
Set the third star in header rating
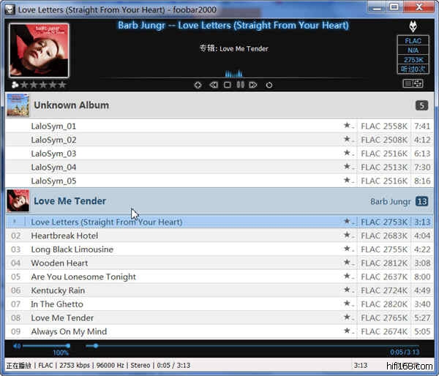[x=42, y=85]
